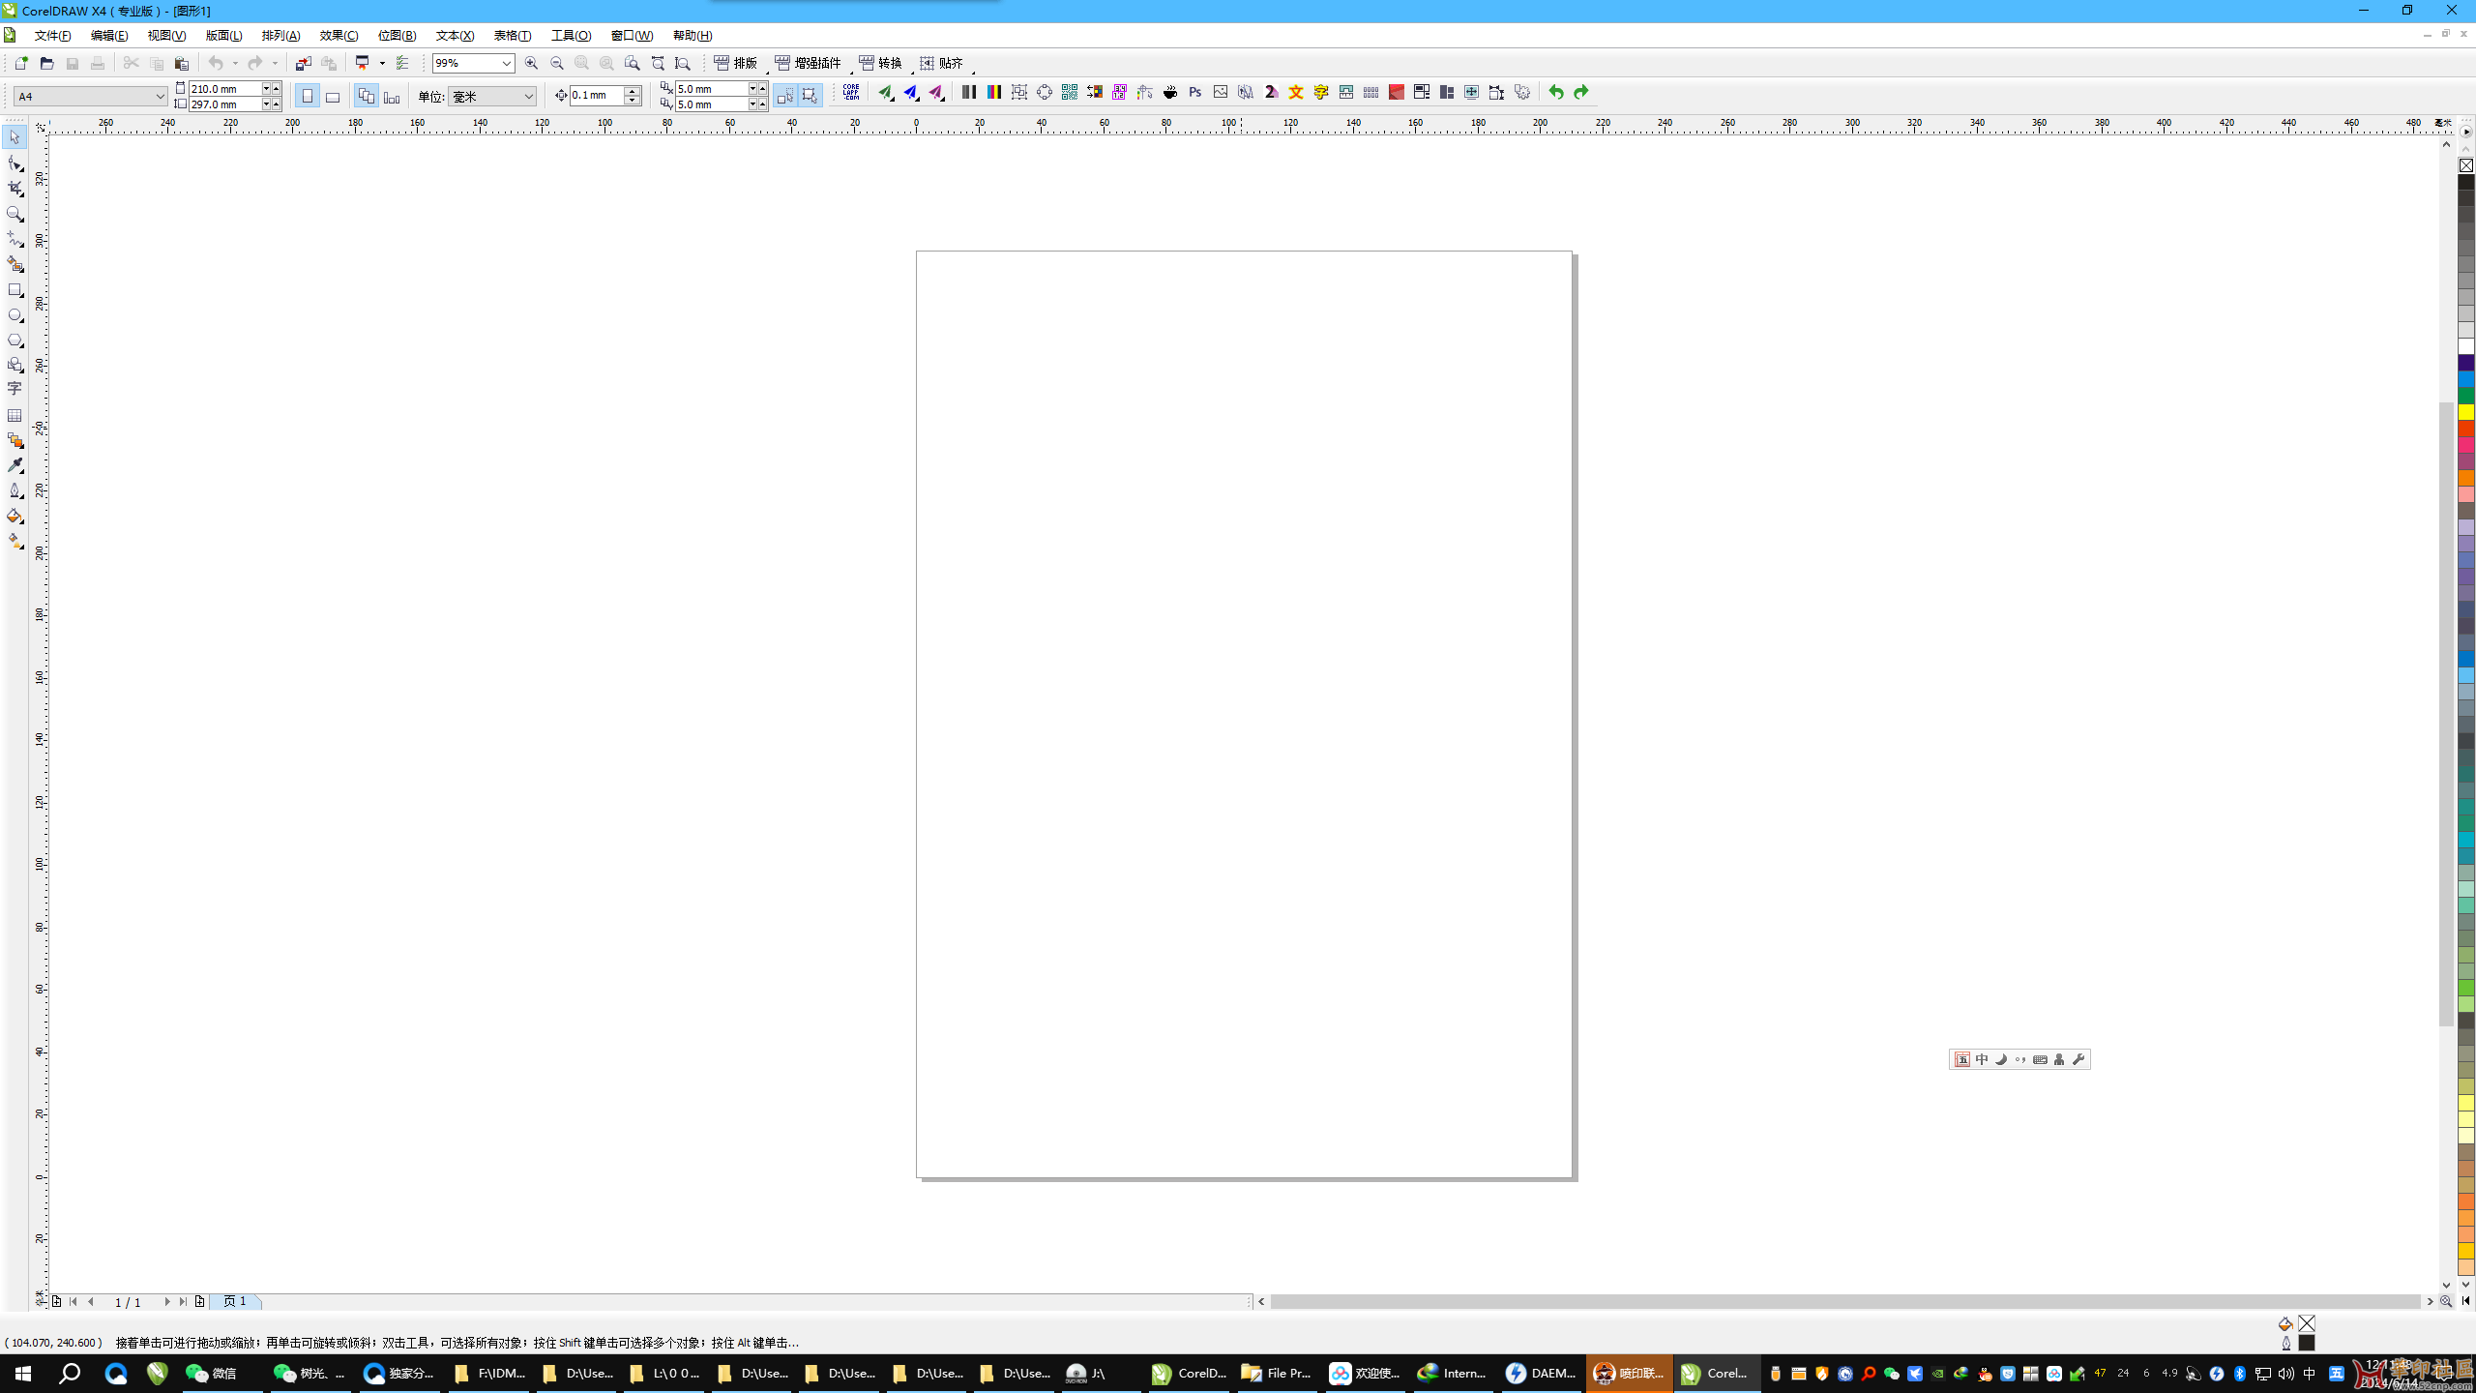Pick the yellow swatch in palette
The width and height of the screenshot is (2476, 1393).
[2465, 412]
